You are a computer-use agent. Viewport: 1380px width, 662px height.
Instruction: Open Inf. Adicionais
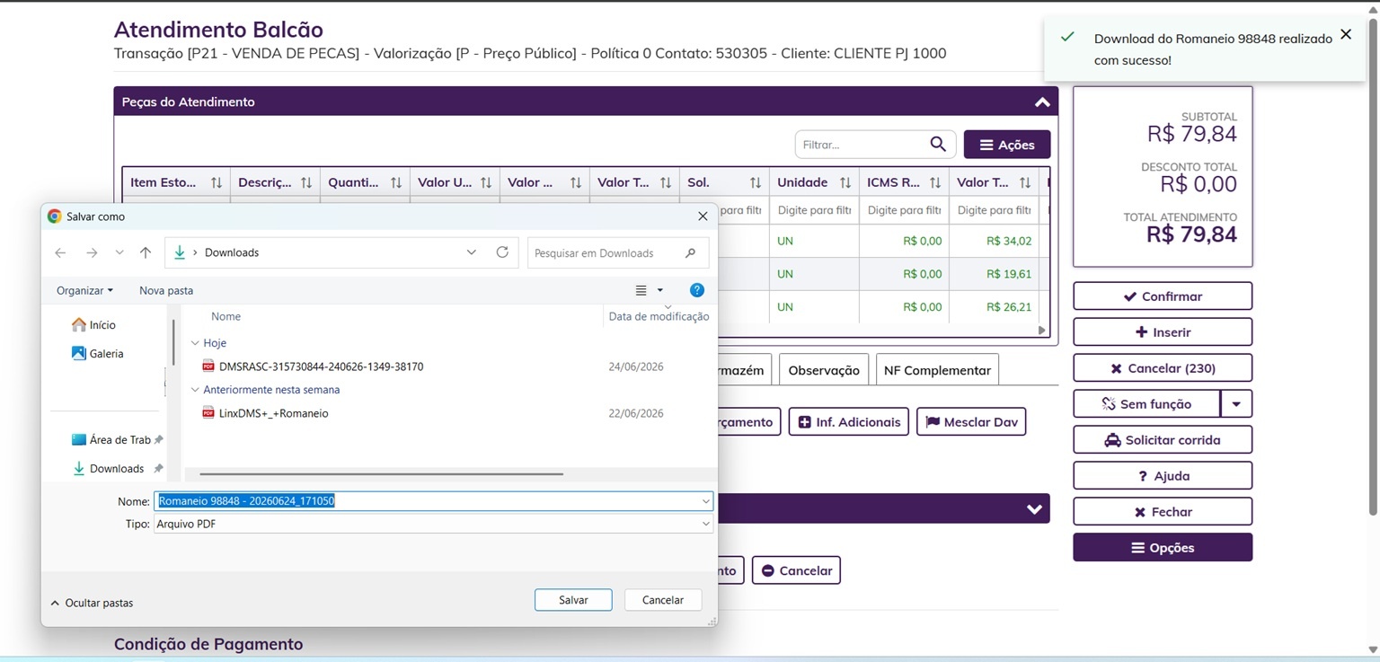point(849,422)
